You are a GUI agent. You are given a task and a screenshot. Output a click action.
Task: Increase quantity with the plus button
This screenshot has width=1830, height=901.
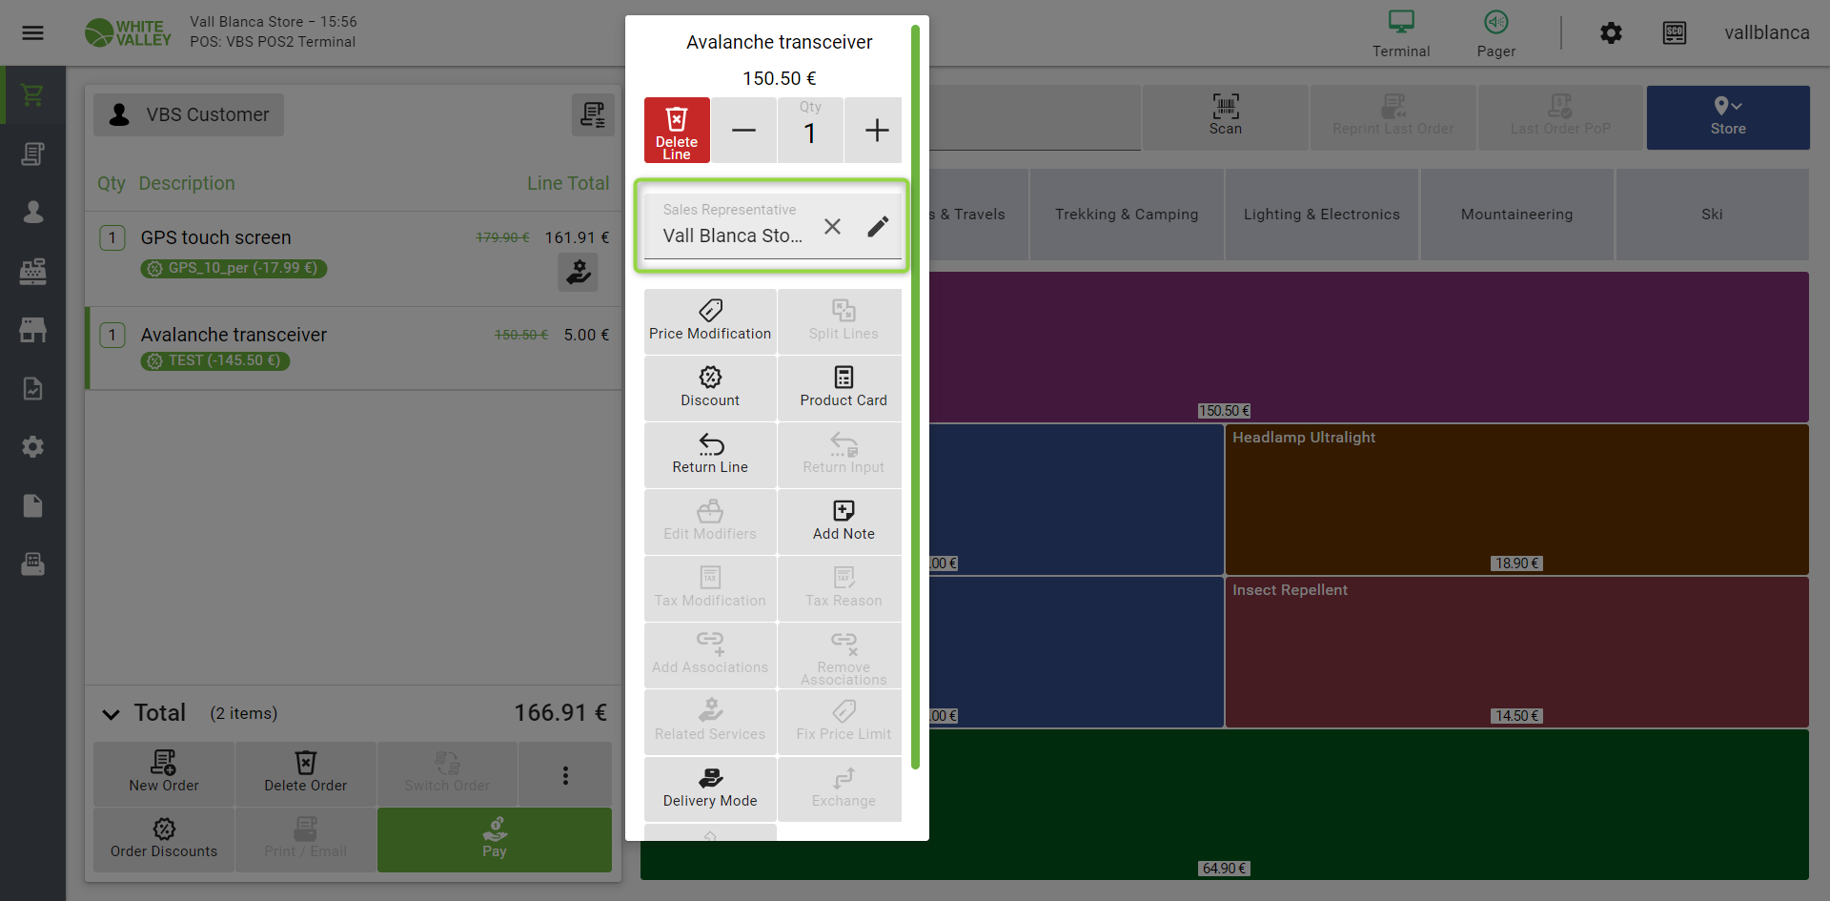[877, 131]
